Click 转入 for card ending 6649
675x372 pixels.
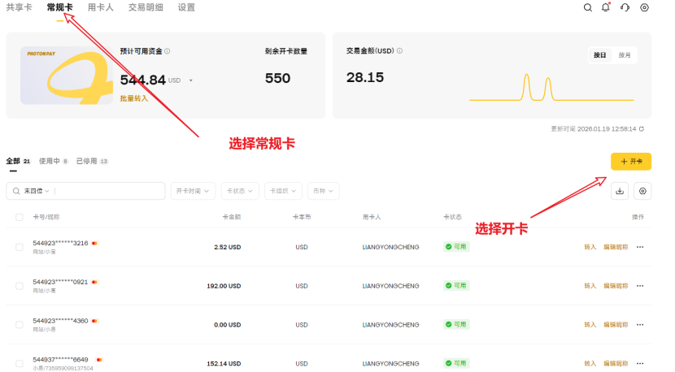[590, 363]
